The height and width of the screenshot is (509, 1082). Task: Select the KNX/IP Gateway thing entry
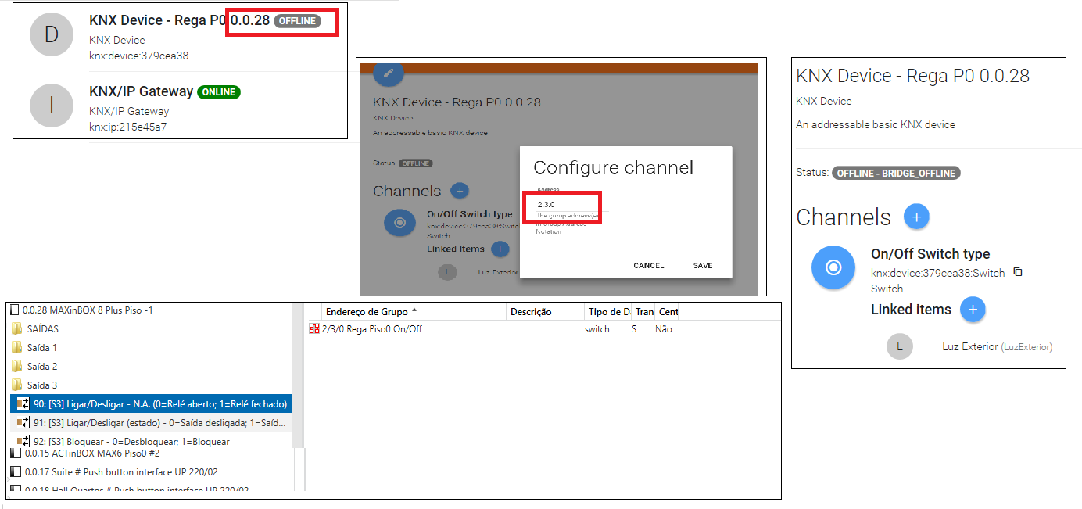pyautogui.click(x=180, y=108)
